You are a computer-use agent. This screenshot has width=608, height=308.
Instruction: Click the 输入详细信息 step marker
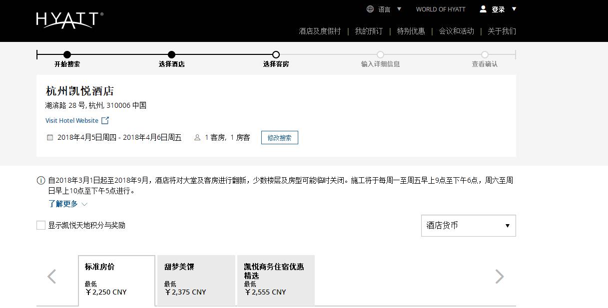point(380,54)
